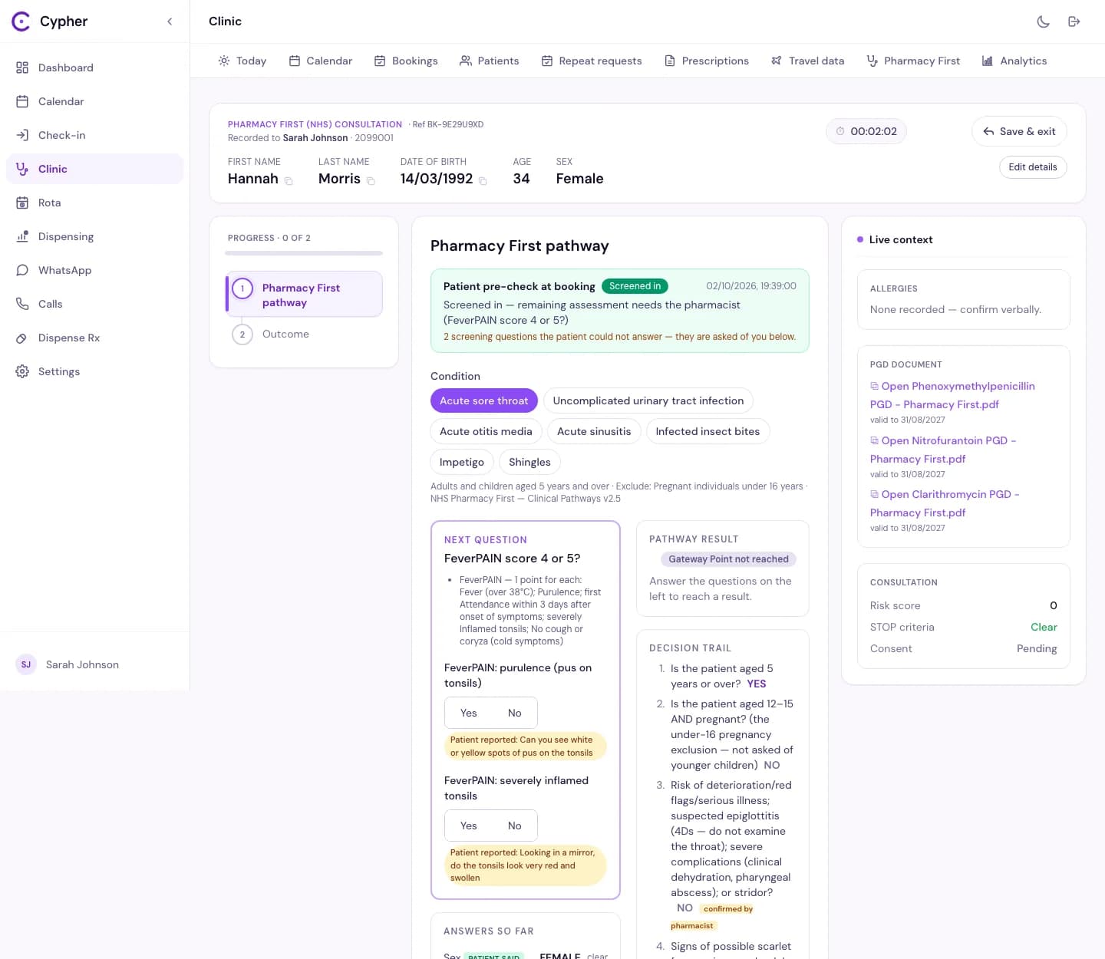
Task: Open Dispensing in the sidebar
Action: (x=95, y=236)
